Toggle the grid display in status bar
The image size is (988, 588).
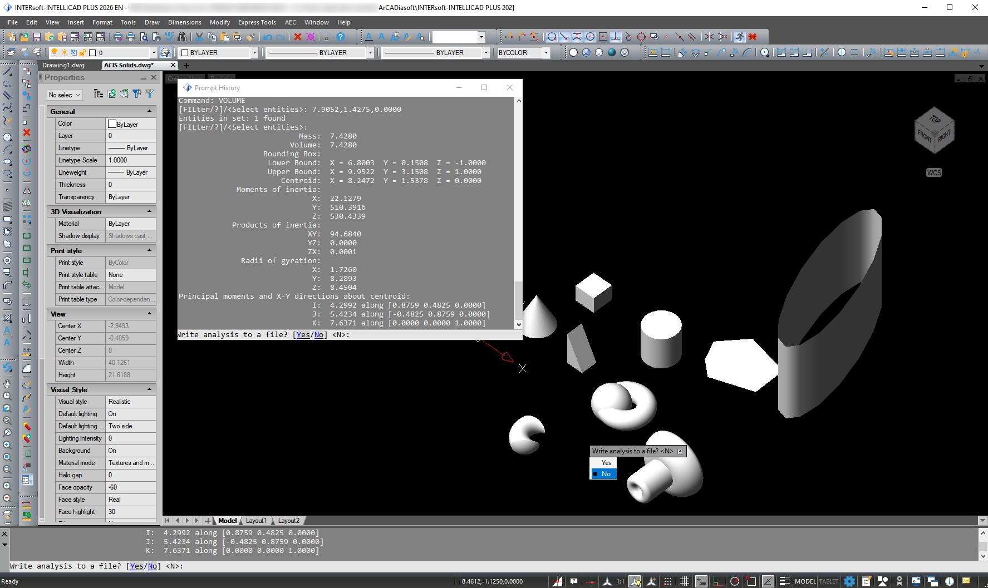click(685, 581)
